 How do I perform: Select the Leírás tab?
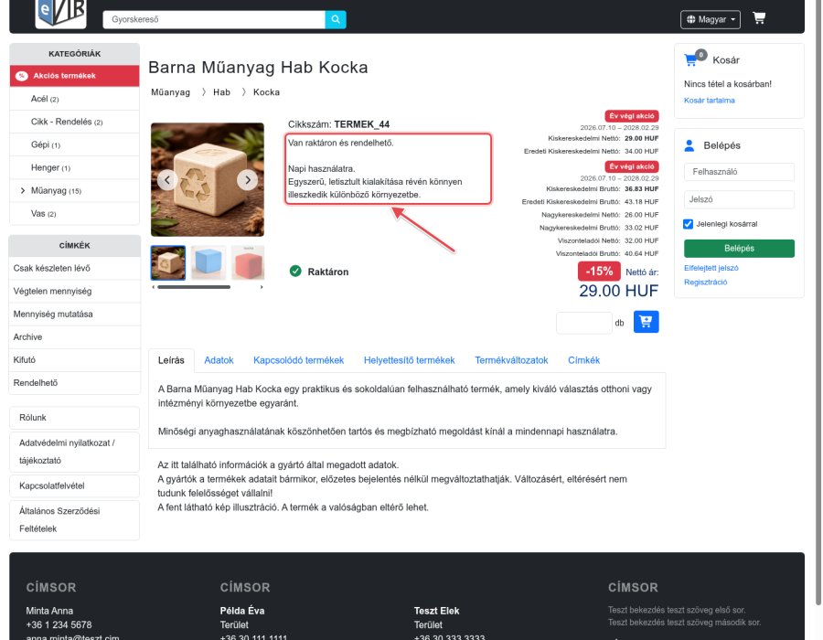[171, 360]
